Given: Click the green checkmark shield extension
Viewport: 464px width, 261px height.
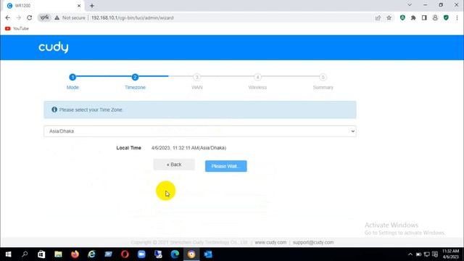Looking at the screenshot, I should 446,17.
